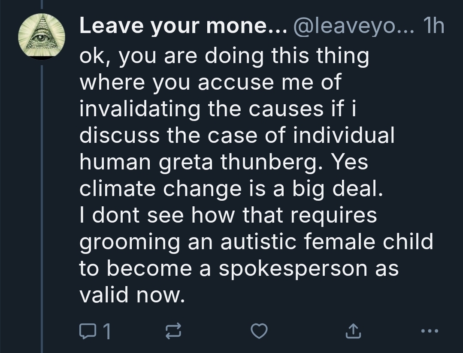Screen dimensions: 463x353
Task: Click the thread line above the avatar
Action: (x=42, y=4)
